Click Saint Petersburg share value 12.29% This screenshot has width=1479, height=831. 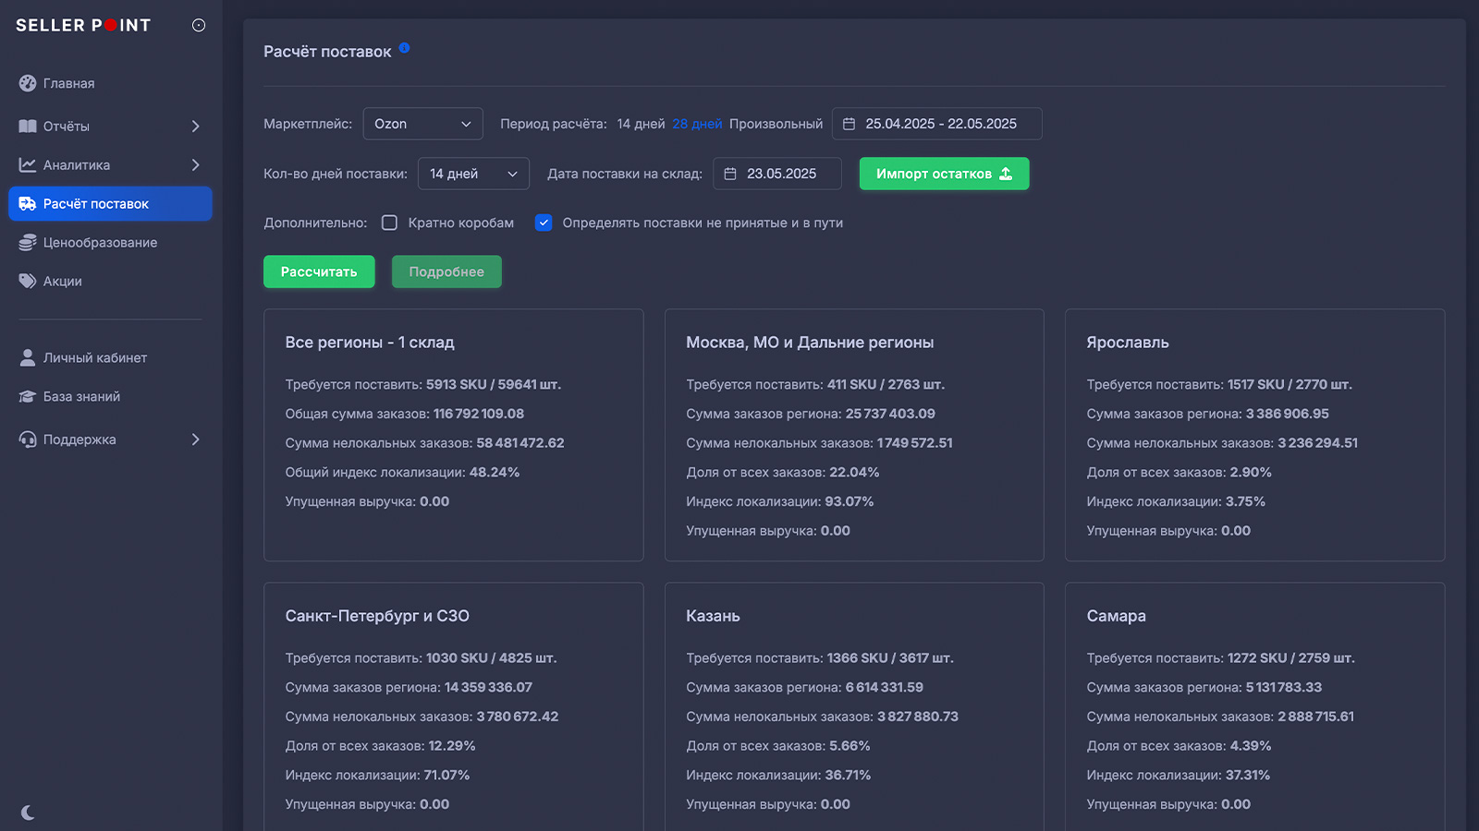pyautogui.click(x=452, y=745)
